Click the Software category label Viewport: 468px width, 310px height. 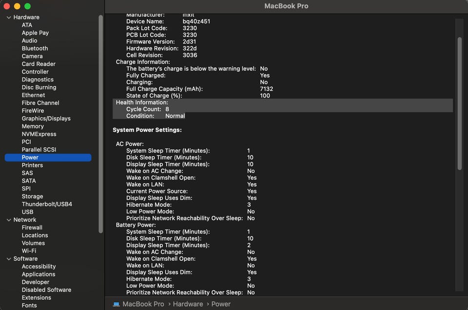25,259
